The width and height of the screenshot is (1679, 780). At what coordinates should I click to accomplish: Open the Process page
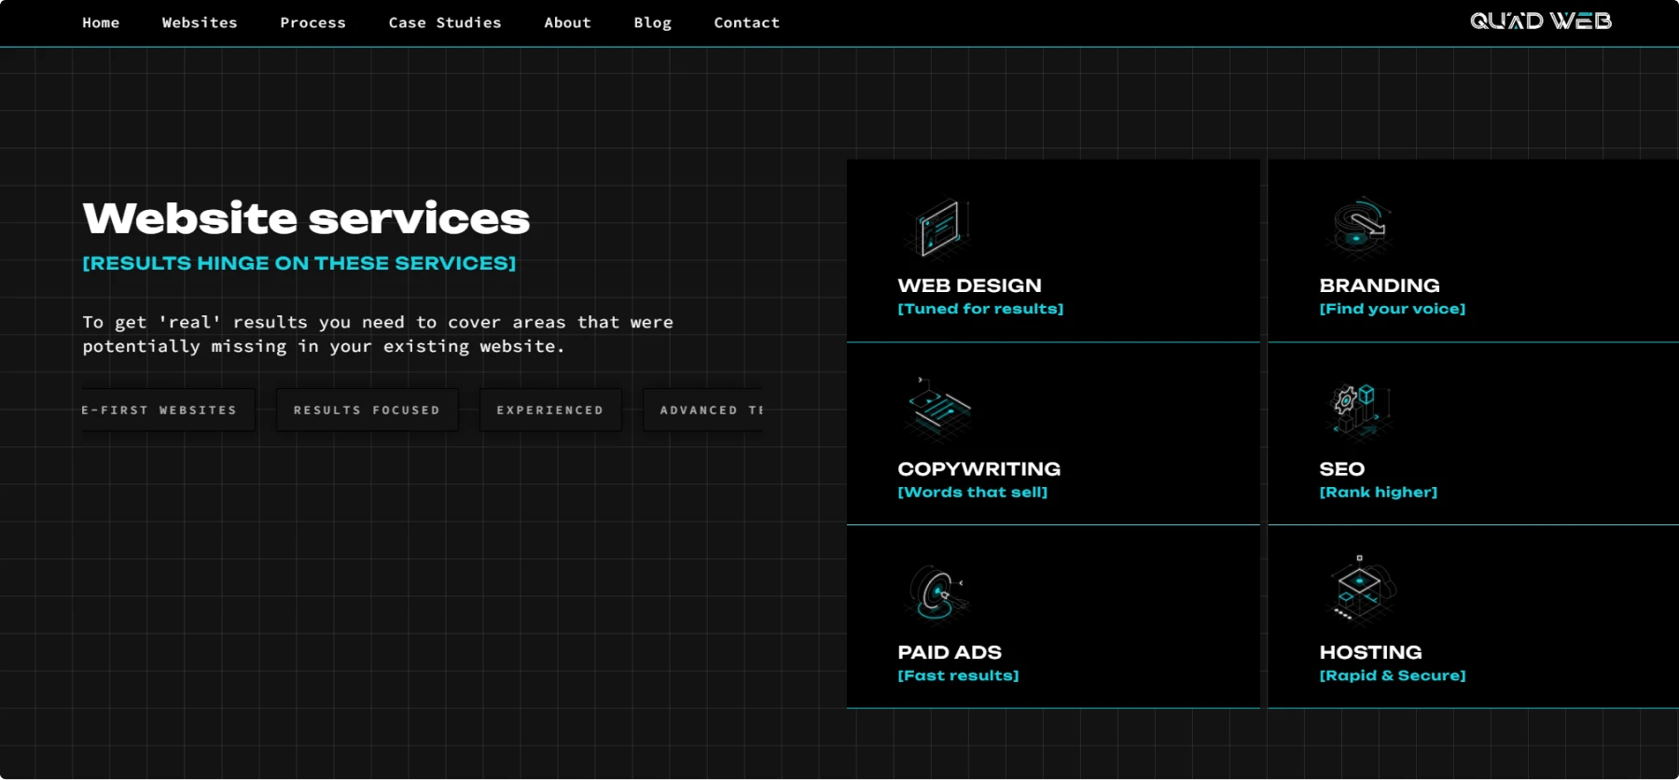(x=312, y=22)
